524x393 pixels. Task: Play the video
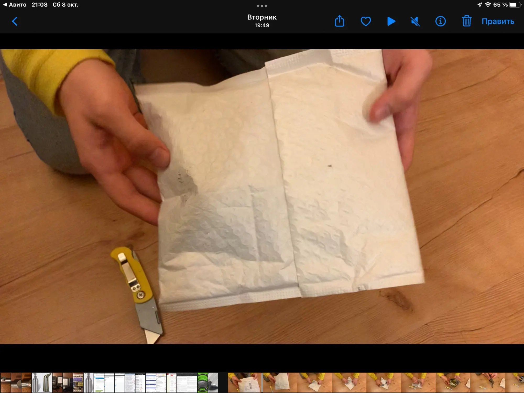click(x=391, y=21)
